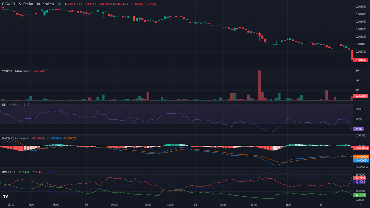Click price axis label 0.001900
The image size is (370, 208).
361,29
